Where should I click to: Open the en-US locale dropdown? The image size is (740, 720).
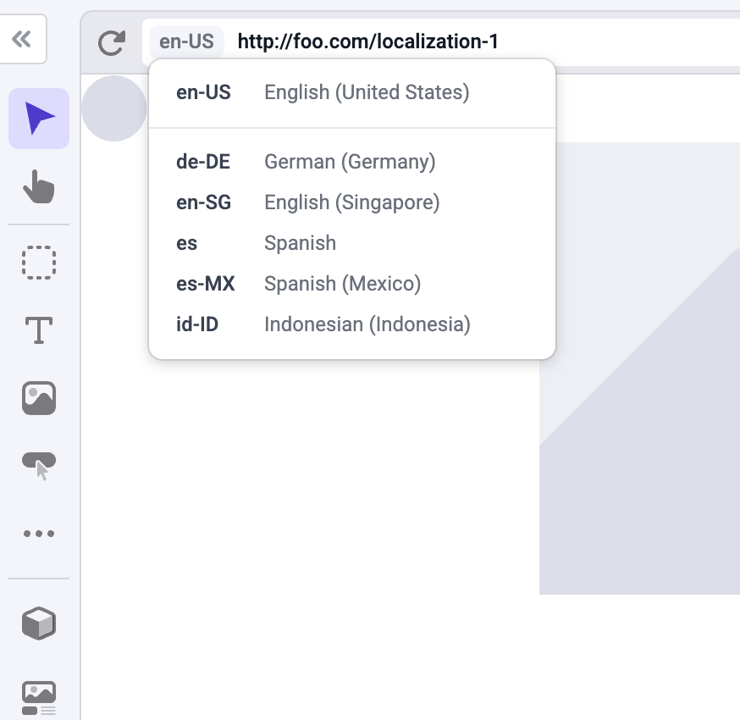coord(186,40)
